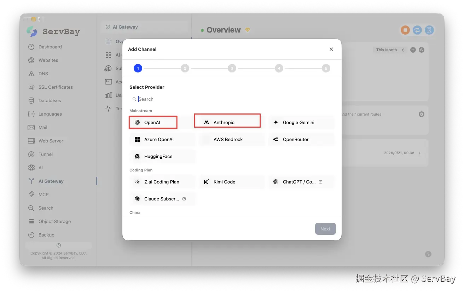The height and width of the screenshot is (292, 464).
Task: Pick Google Gemini as provider
Action: pyautogui.click(x=301, y=122)
